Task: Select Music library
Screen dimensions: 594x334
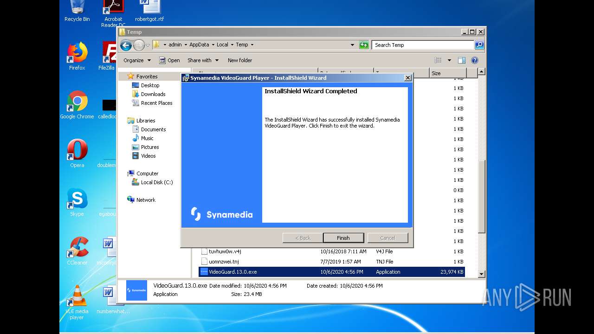Action: point(147,138)
